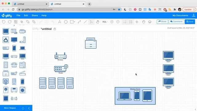Open the Edit menu
Image resolution: width=197 pixels, height=111 pixels.
(26, 15)
